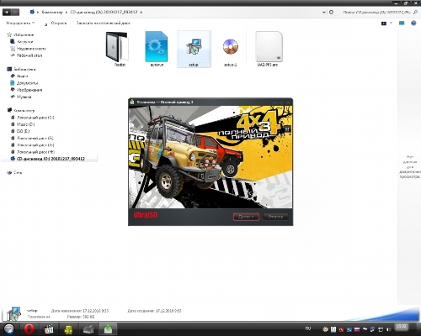The image size is (421, 336).
Task: Click the change view icon
Action: pos(384,24)
